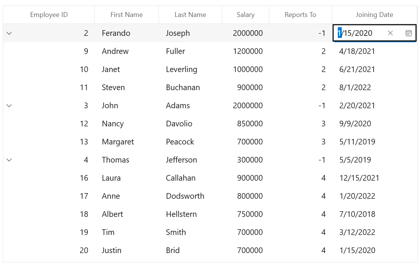The image size is (420, 264).
Task: Open the calendar picker in Joining Date editor
Action: 408,33
